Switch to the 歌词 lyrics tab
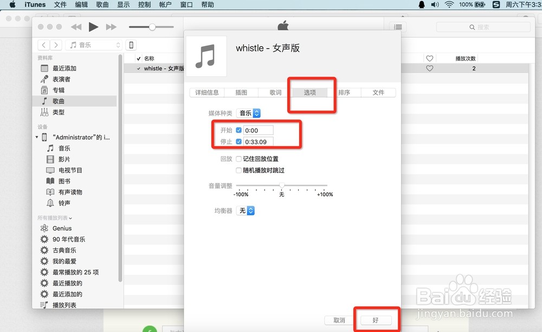542x332 pixels. pyautogui.click(x=275, y=93)
